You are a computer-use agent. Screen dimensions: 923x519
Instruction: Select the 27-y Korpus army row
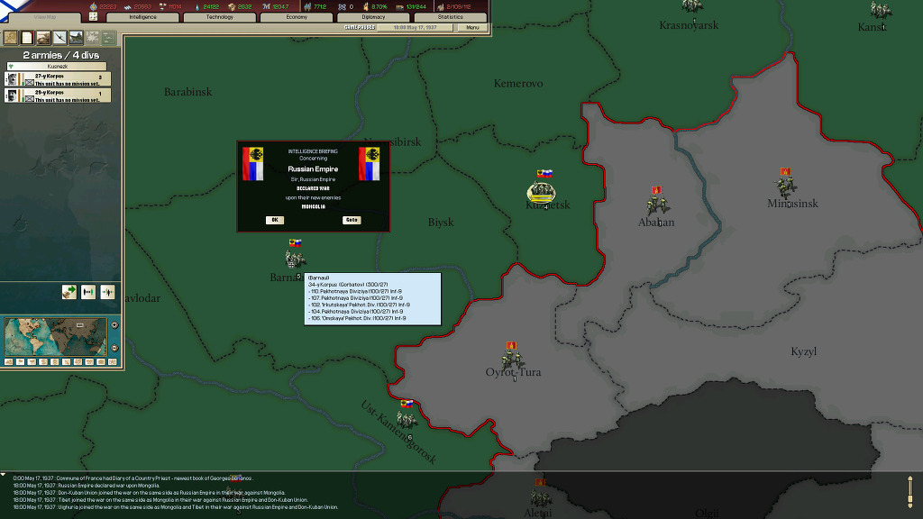(x=58, y=79)
